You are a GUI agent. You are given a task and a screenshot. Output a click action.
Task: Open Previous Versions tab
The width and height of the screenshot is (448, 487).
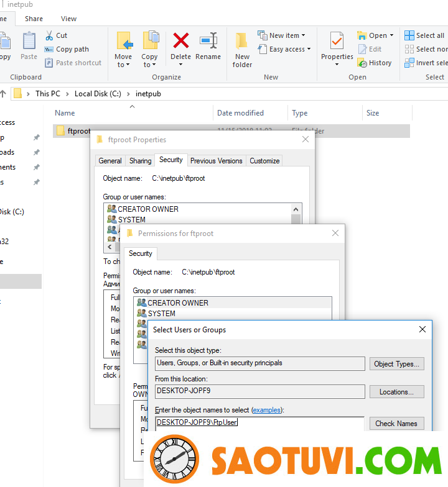pyautogui.click(x=217, y=160)
